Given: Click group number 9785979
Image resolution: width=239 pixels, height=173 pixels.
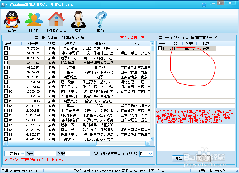Looking at the screenshot, I should point(33,72).
